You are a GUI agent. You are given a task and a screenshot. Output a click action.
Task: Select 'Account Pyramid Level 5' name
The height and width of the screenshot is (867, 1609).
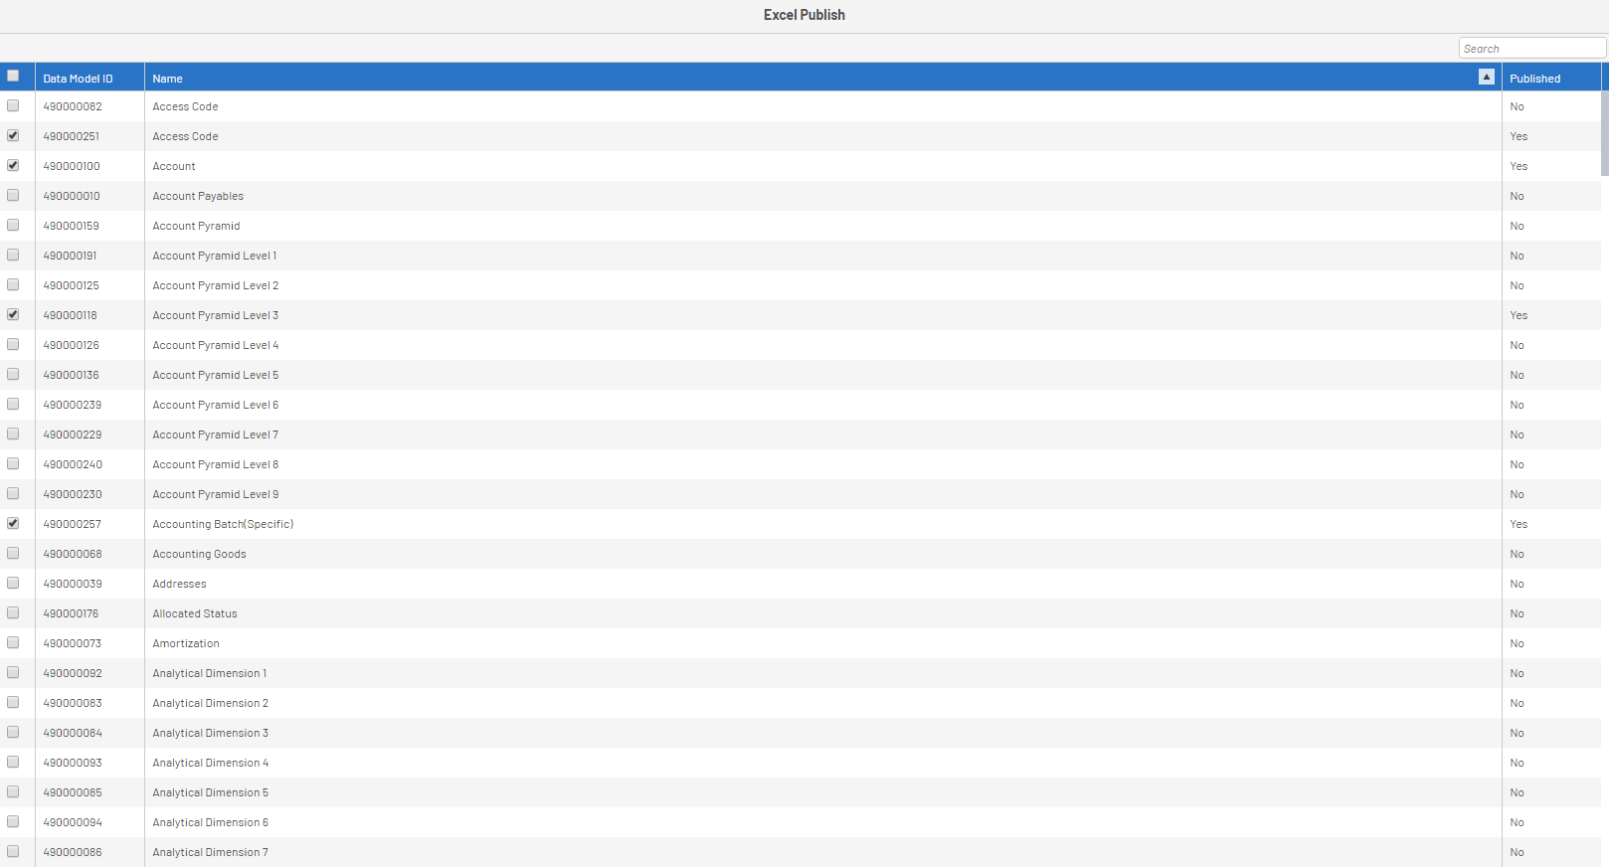pyautogui.click(x=216, y=375)
